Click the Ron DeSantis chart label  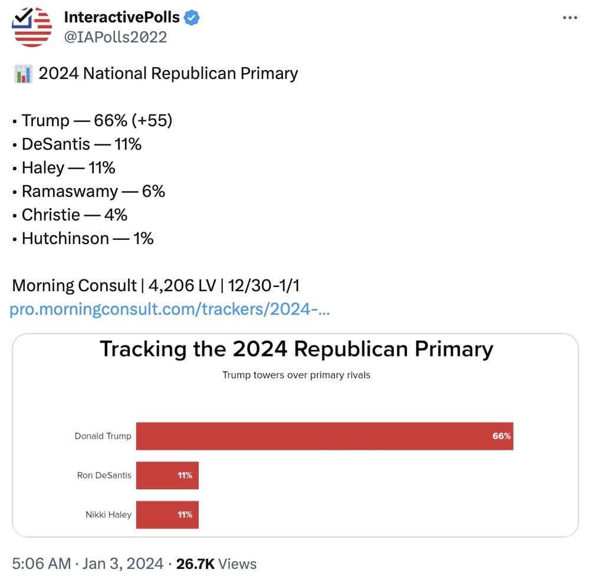point(104,475)
